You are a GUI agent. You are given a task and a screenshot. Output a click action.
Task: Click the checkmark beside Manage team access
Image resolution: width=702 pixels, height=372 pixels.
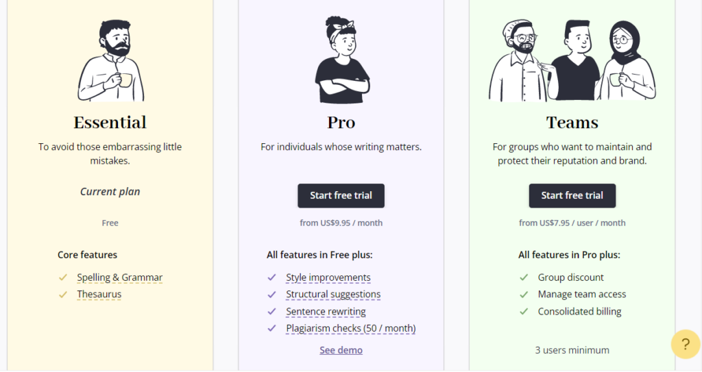click(524, 295)
